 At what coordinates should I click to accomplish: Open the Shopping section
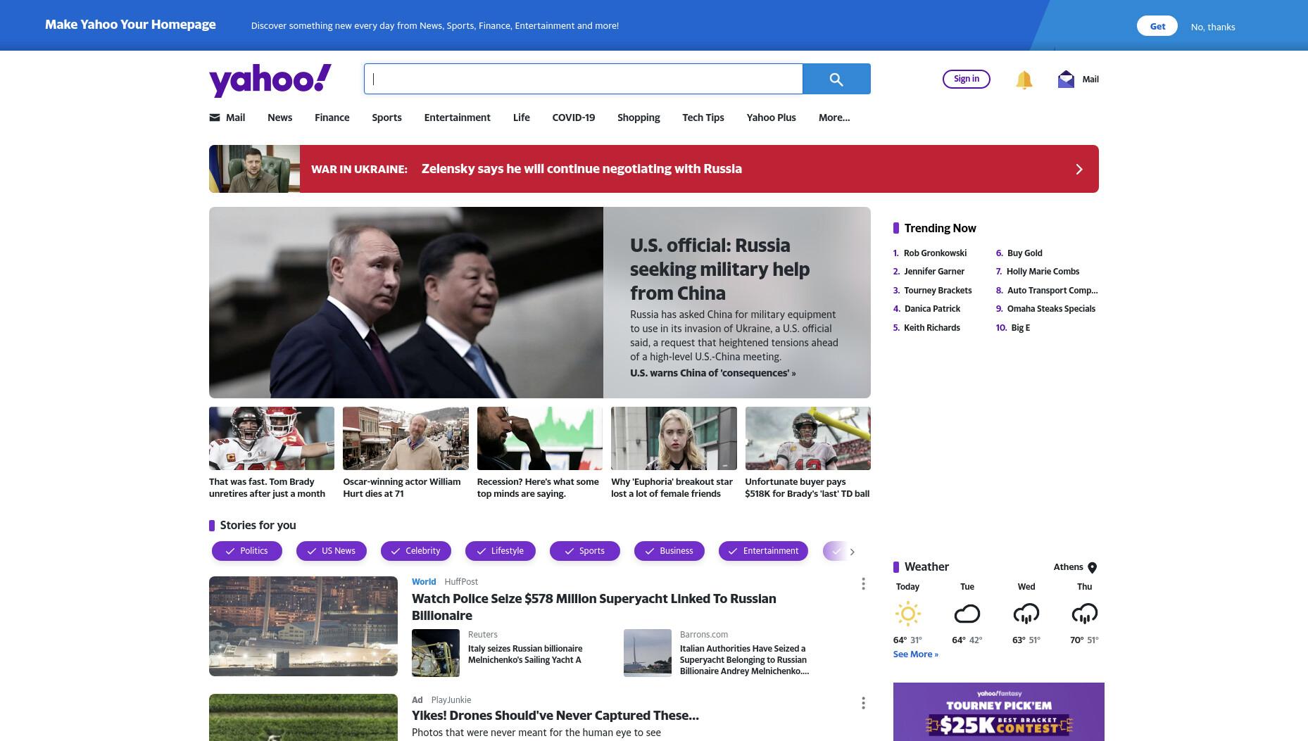coord(639,118)
